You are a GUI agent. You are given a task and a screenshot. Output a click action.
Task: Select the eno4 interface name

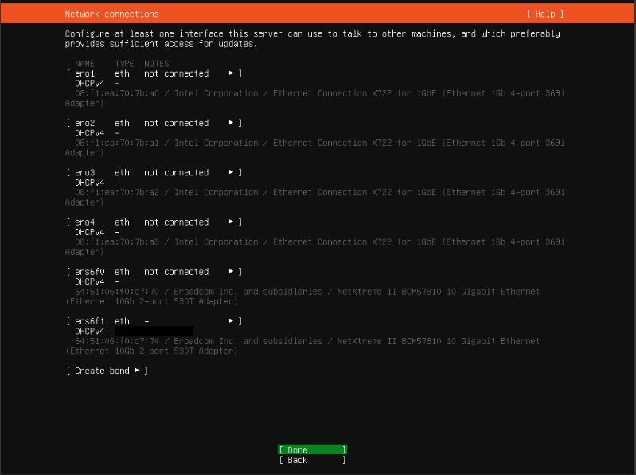pyautogui.click(x=84, y=222)
